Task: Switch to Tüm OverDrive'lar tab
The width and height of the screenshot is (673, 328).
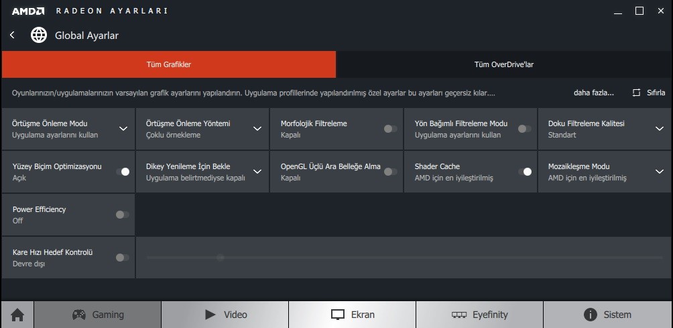Action: (504, 64)
